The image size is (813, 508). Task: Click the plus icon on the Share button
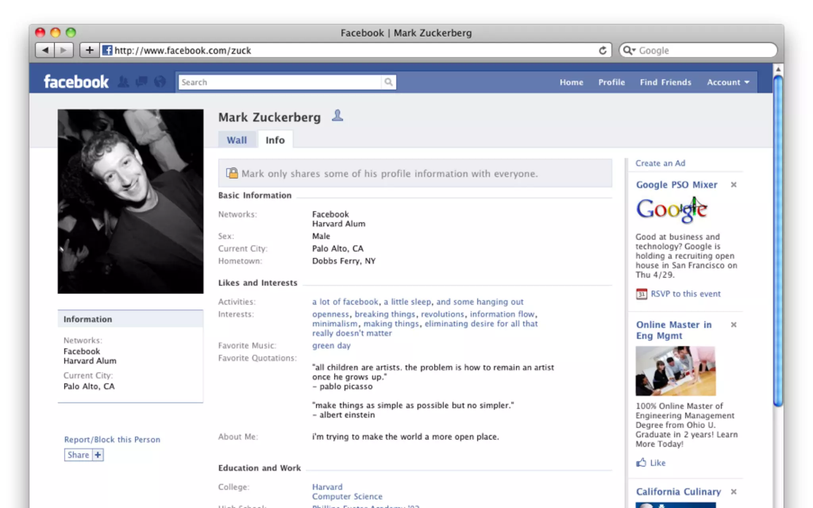point(98,455)
